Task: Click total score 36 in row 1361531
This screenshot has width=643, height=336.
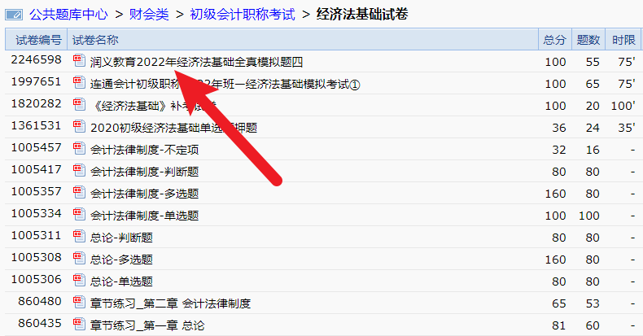Action: click(559, 128)
